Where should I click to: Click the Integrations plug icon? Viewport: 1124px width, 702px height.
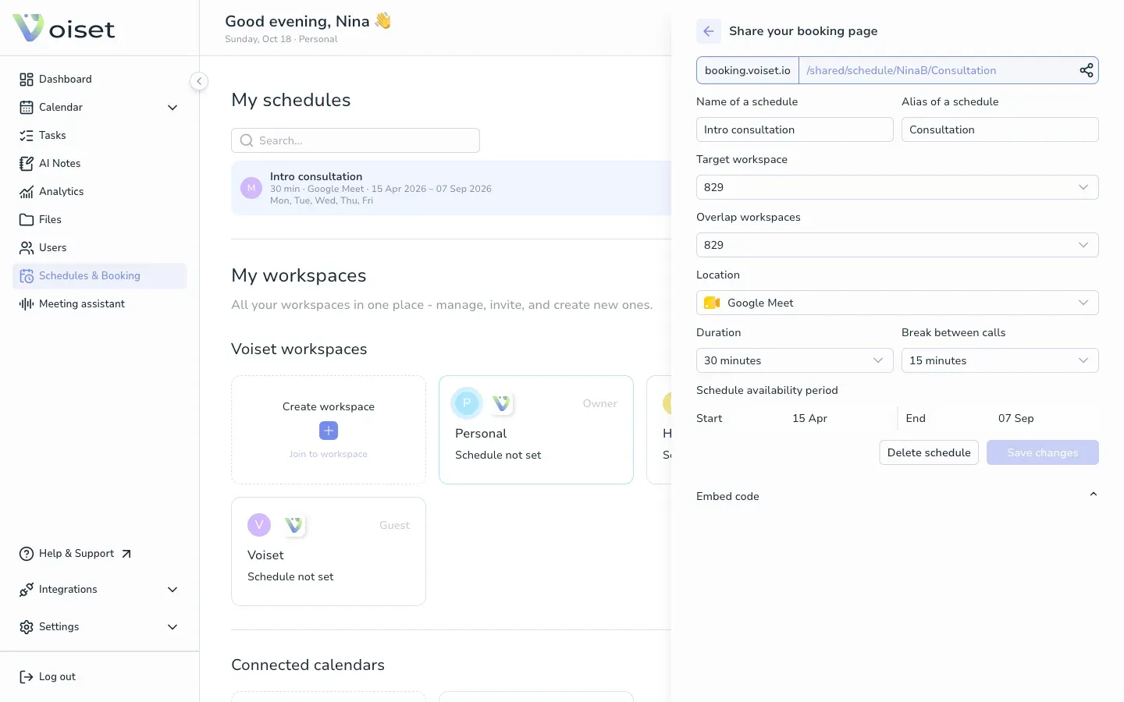coord(27,590)
